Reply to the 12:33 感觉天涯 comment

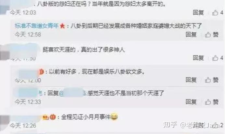(191, 102)
